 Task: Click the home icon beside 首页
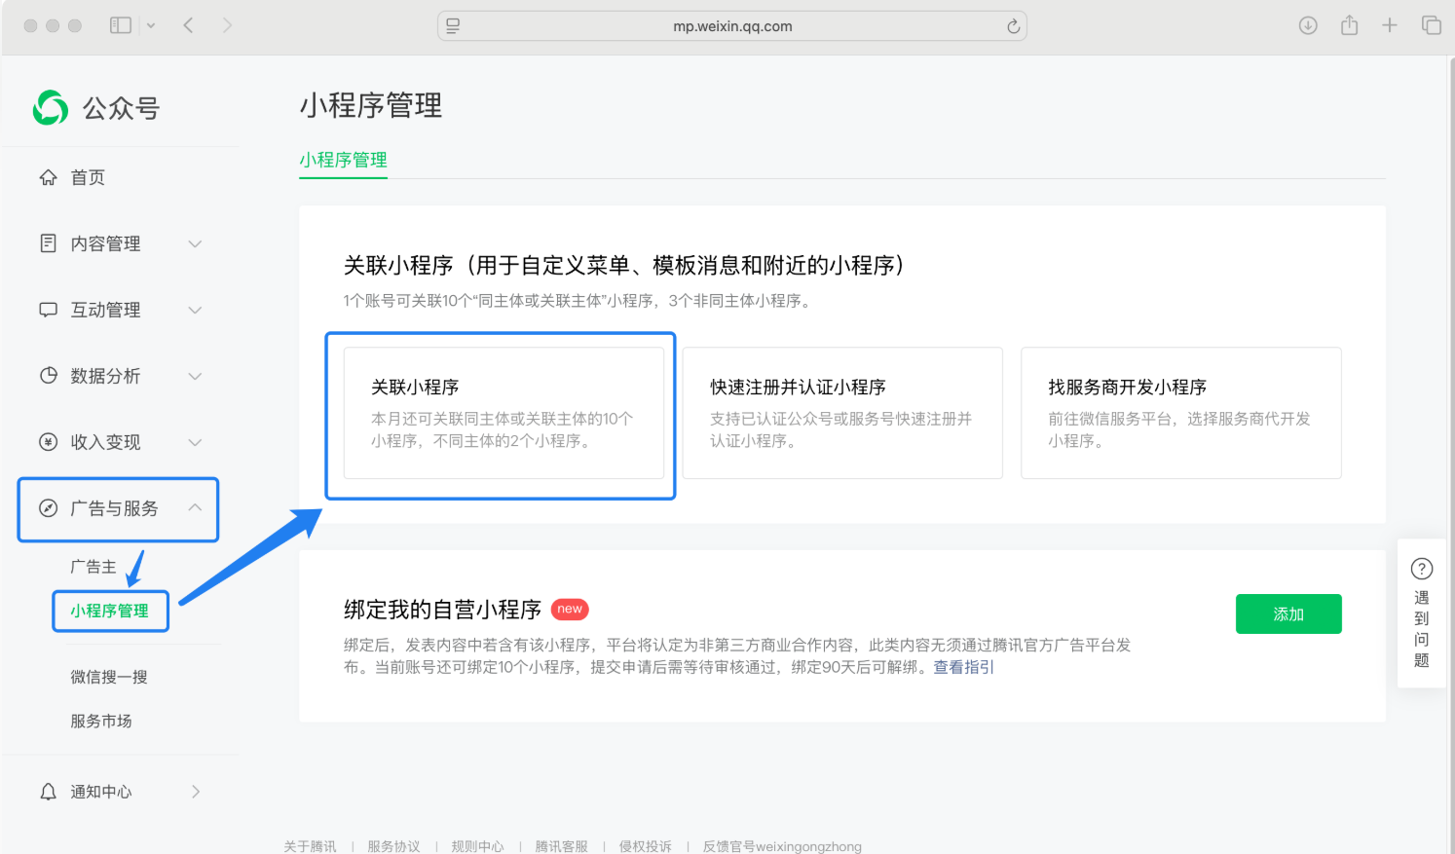tap(48, 177)
